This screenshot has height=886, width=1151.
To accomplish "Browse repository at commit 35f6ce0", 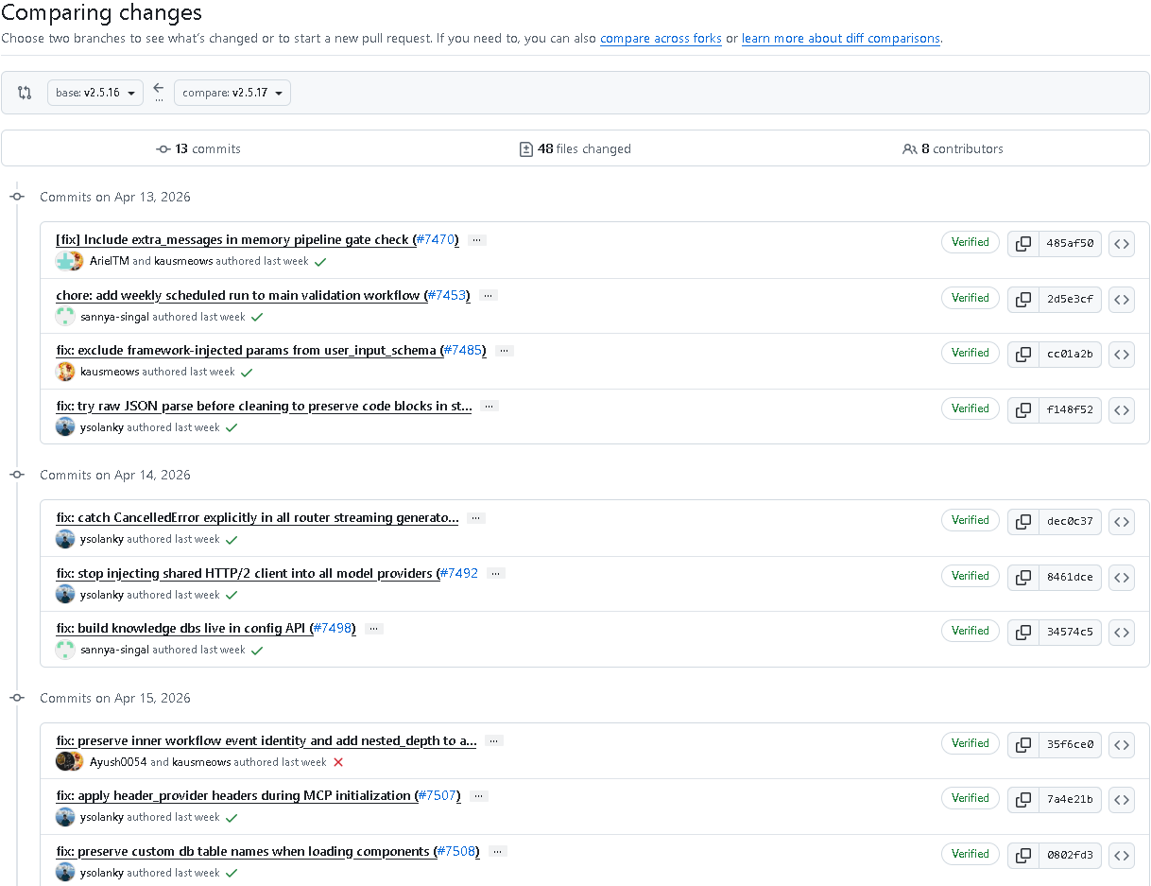I will coord(1121,744).
